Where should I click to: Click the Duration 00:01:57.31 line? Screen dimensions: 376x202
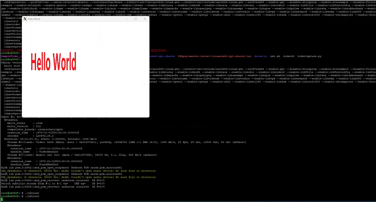pyautogui.click(x=50, y=139)
